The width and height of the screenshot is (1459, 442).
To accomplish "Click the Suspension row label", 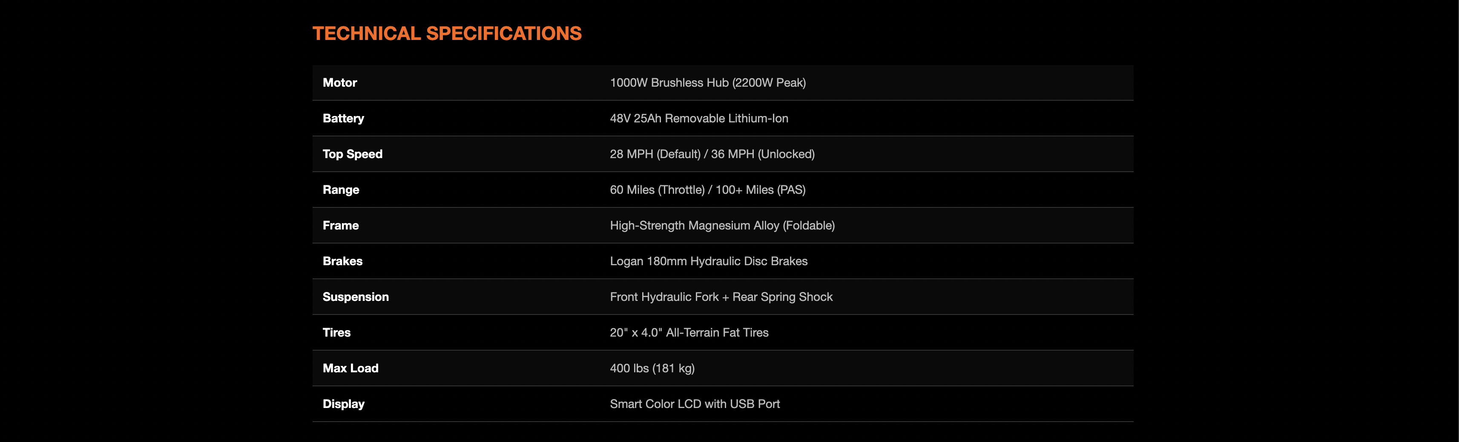I will tap(356, 296).
